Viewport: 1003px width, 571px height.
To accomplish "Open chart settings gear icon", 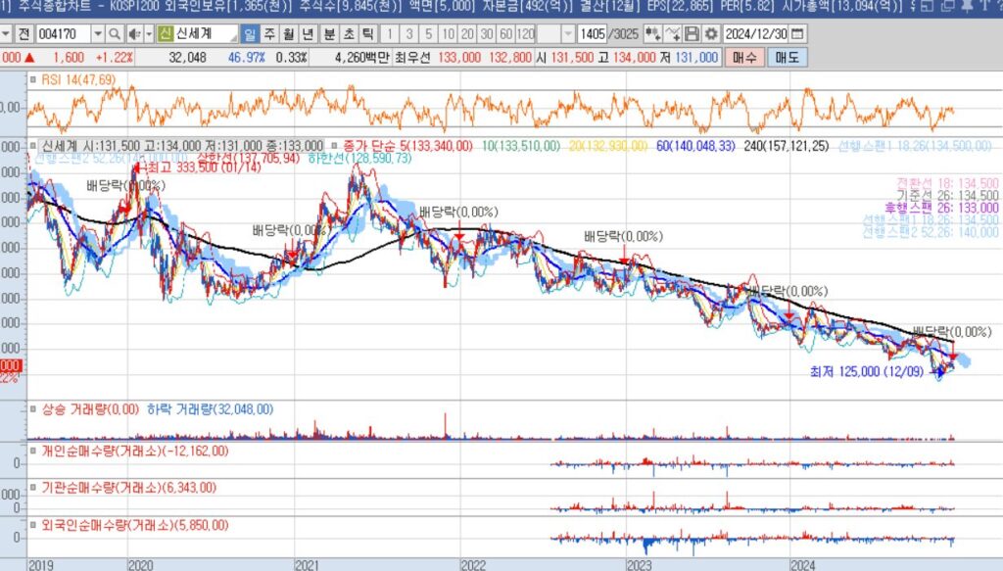I will pos(711,33).
